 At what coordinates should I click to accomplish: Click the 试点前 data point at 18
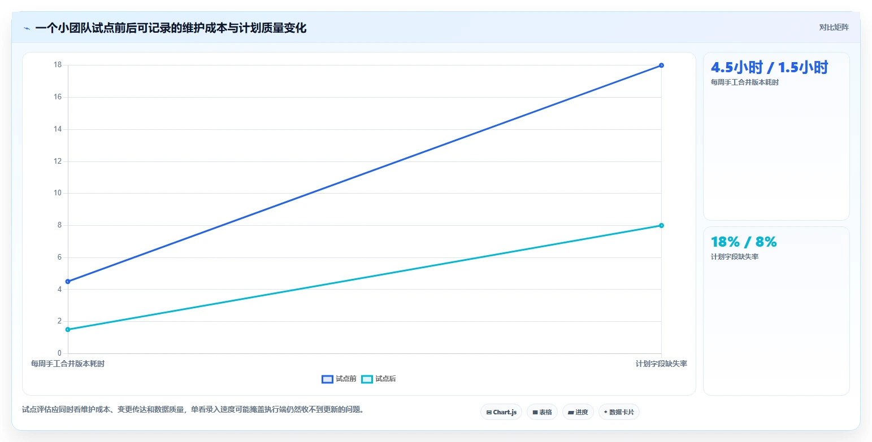pos(661,65)
